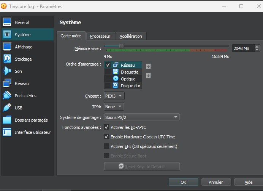Open the Réseau network icon in sidebar
This screenshot has width=263, height=191.
pos(7,83)
